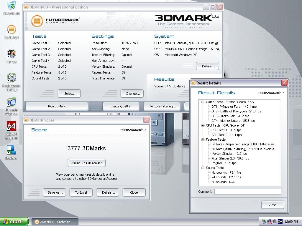The height and width of the screenshot is (226, 302).
Task: Select GT1 - Wings of Fury result row
Action: (234, 107)
